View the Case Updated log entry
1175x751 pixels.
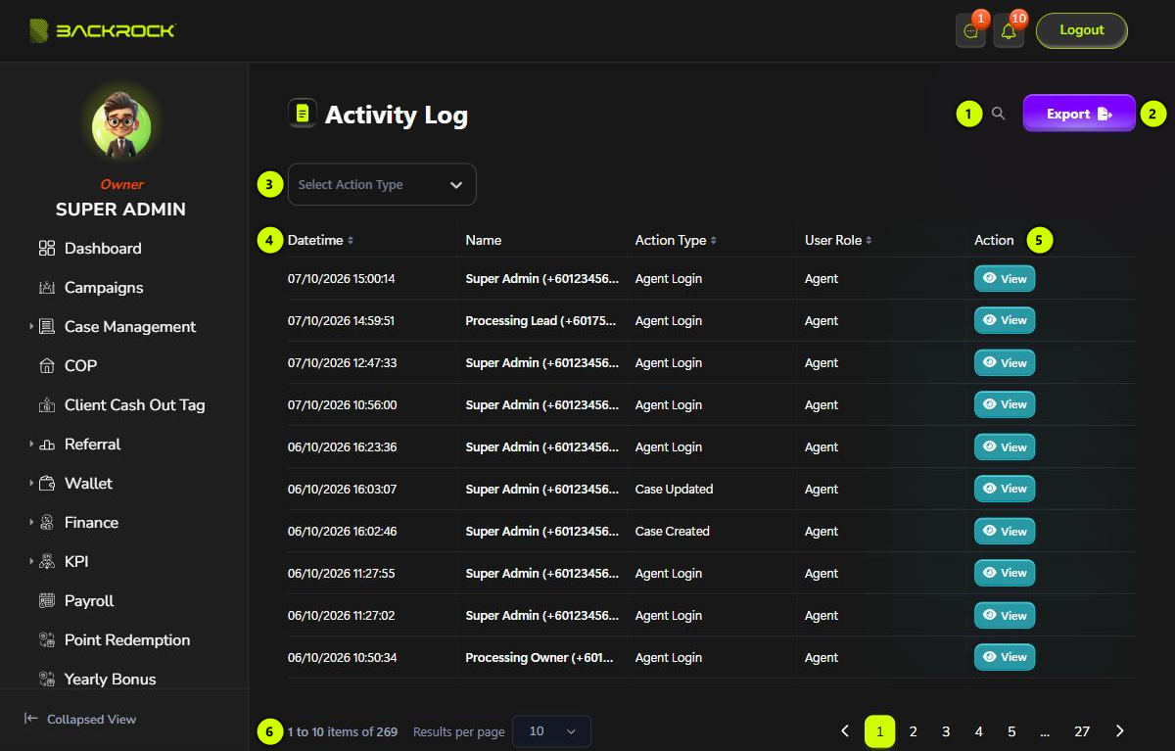[x=1005, y=490]
